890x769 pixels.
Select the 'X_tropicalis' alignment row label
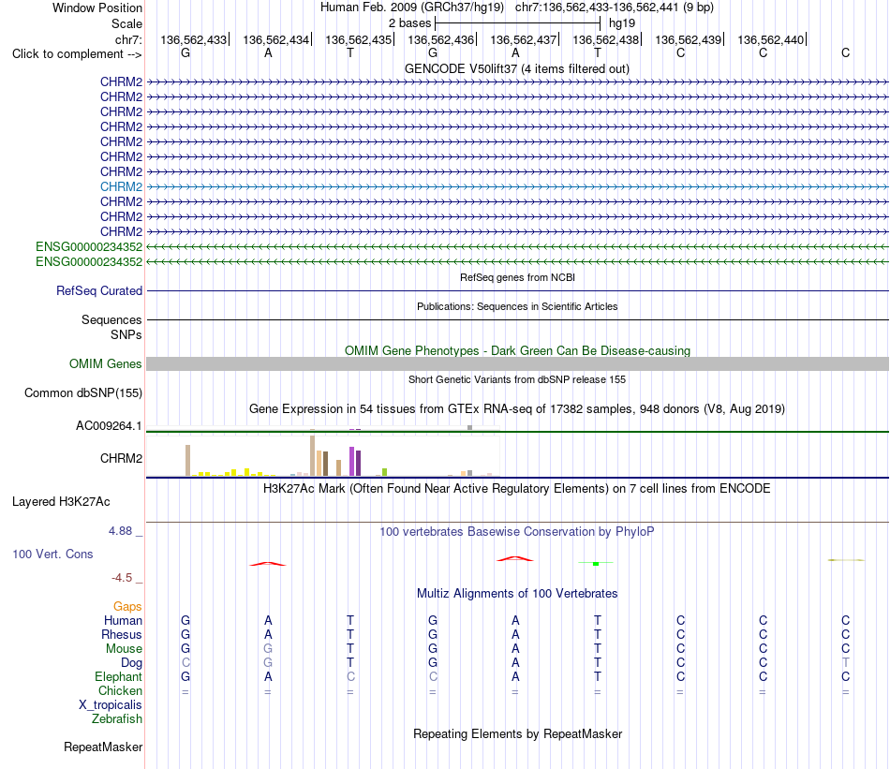tap(111, 705)
